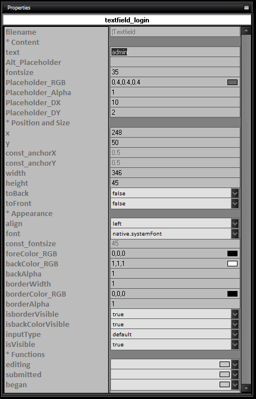Click the scrollbar up arrow
Viewport: 256px width, 399px height.
click(246, 31)
